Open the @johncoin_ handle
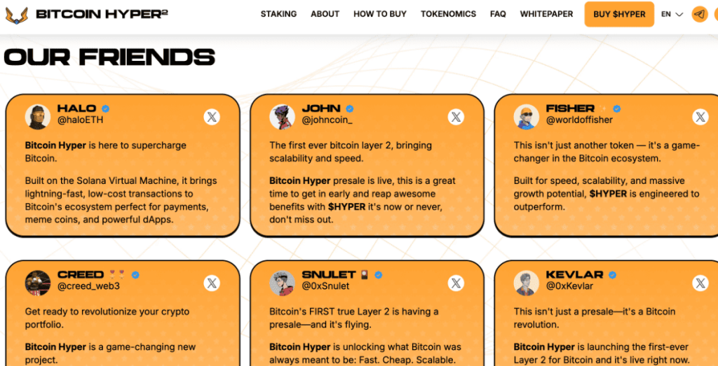Image resolution: width=718 pixels, height=366 pixels. tap(327, 120)
